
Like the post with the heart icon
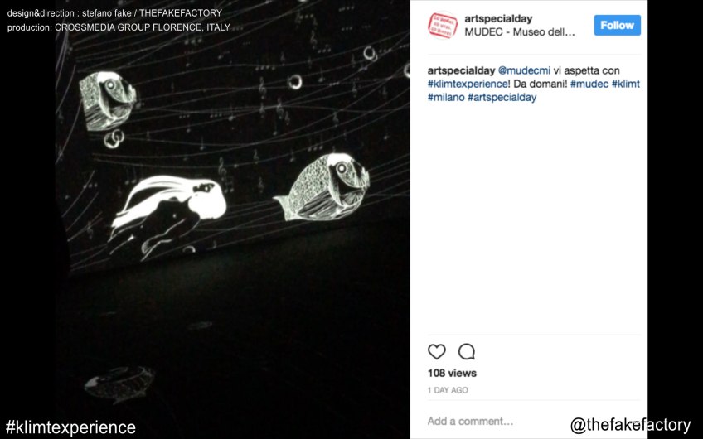pos(437,352)
